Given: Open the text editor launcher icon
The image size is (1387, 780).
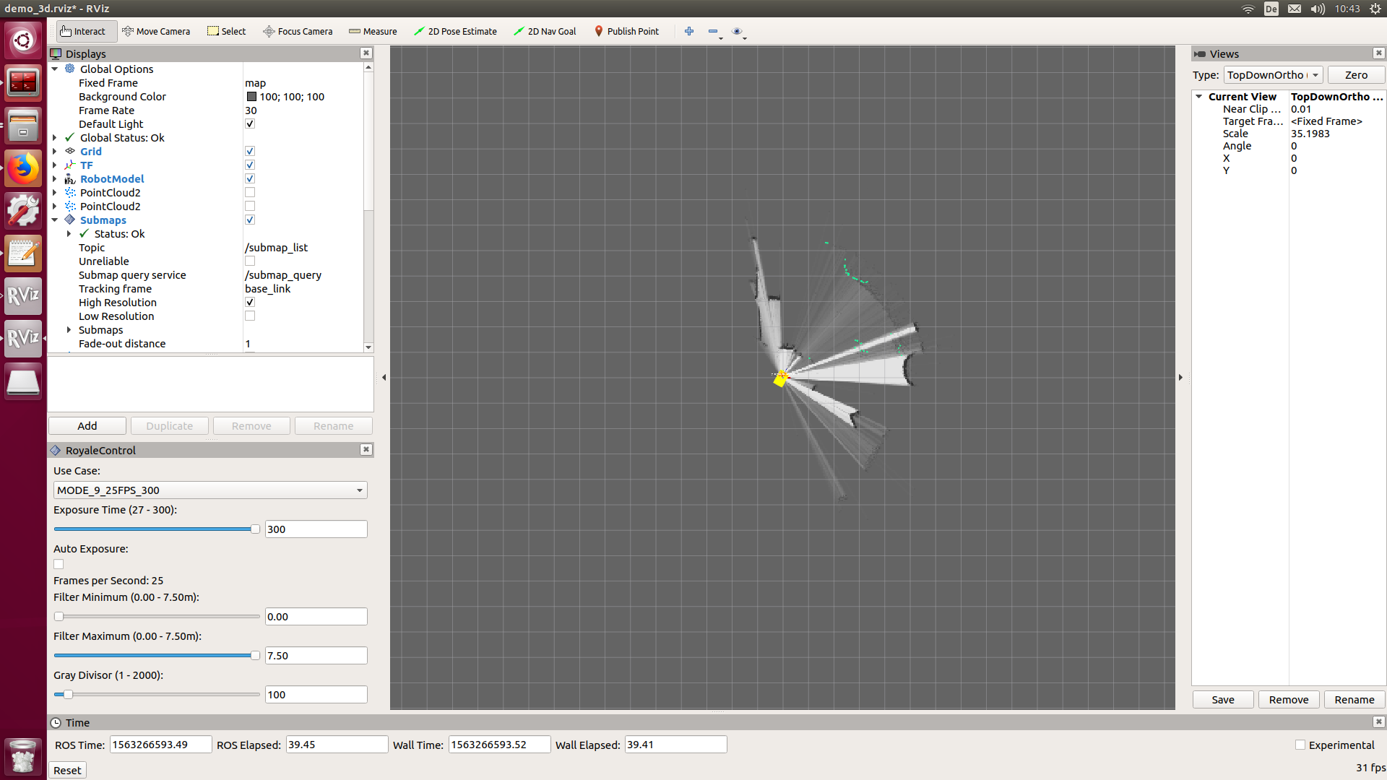Looking at the screenshot, I should pos(23,253).
